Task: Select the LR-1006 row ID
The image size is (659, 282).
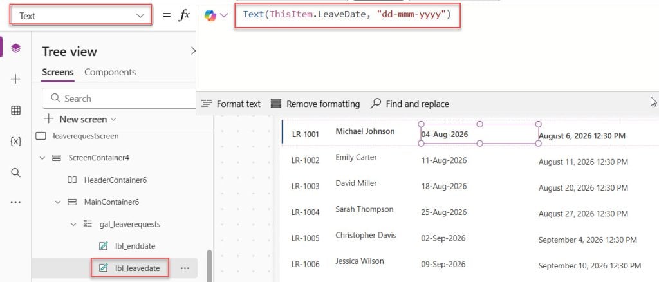Action: coord(306,265)
